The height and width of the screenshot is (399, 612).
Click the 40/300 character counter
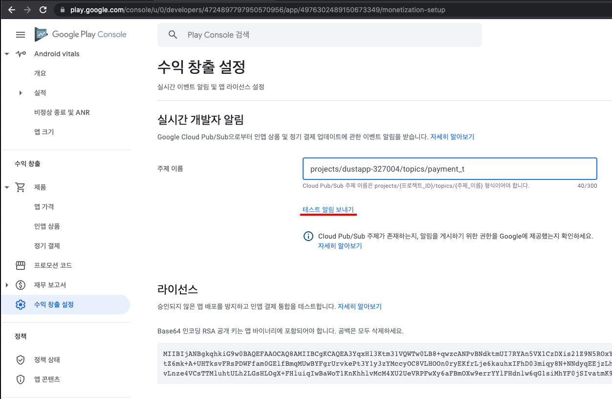(x=587, y=186)
